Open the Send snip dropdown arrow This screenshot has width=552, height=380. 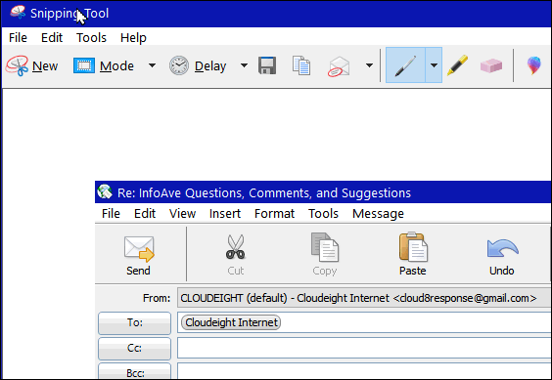(x=369, y=65)
